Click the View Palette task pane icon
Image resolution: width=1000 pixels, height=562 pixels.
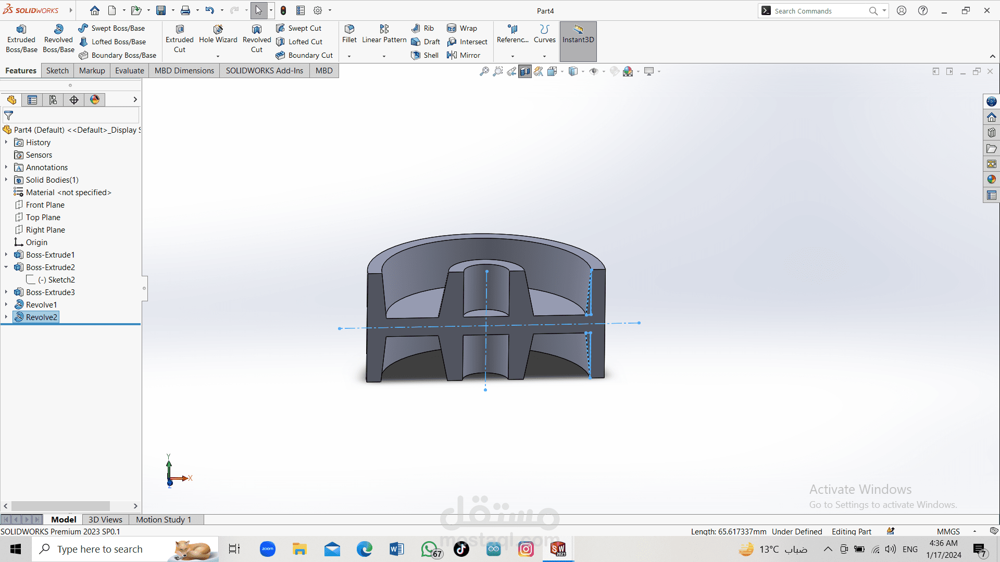[992, 164]
